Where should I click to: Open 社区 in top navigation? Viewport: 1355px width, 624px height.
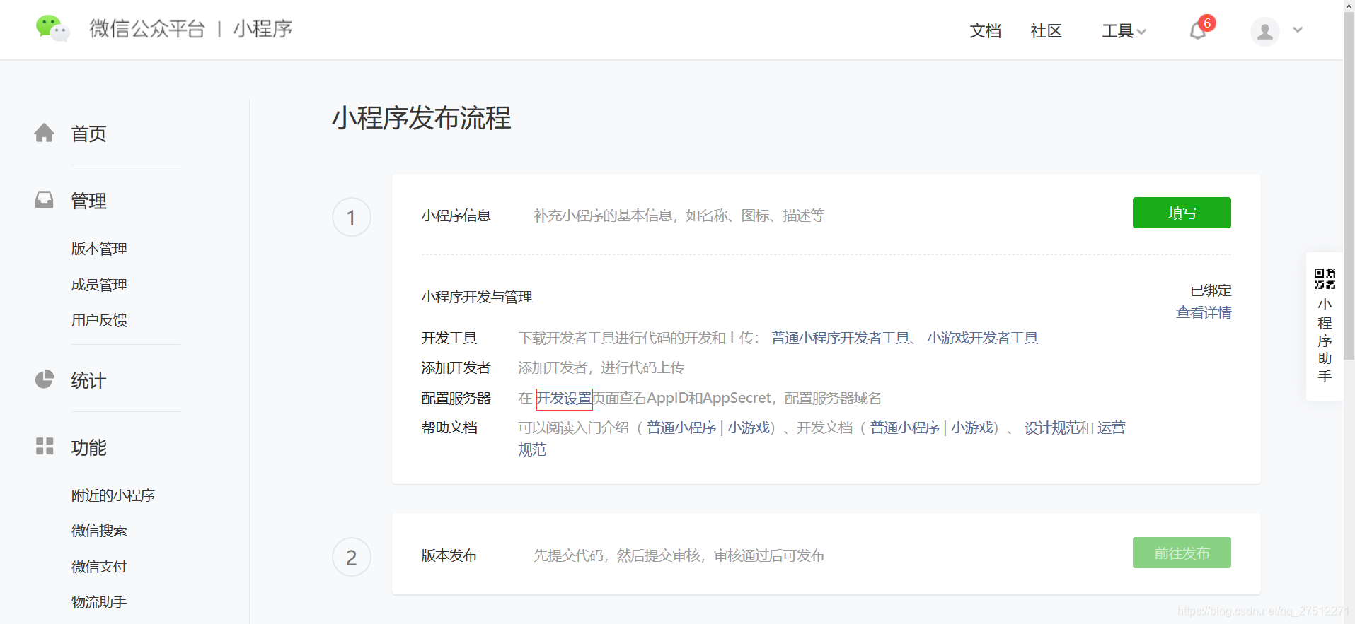point(1046,31)
